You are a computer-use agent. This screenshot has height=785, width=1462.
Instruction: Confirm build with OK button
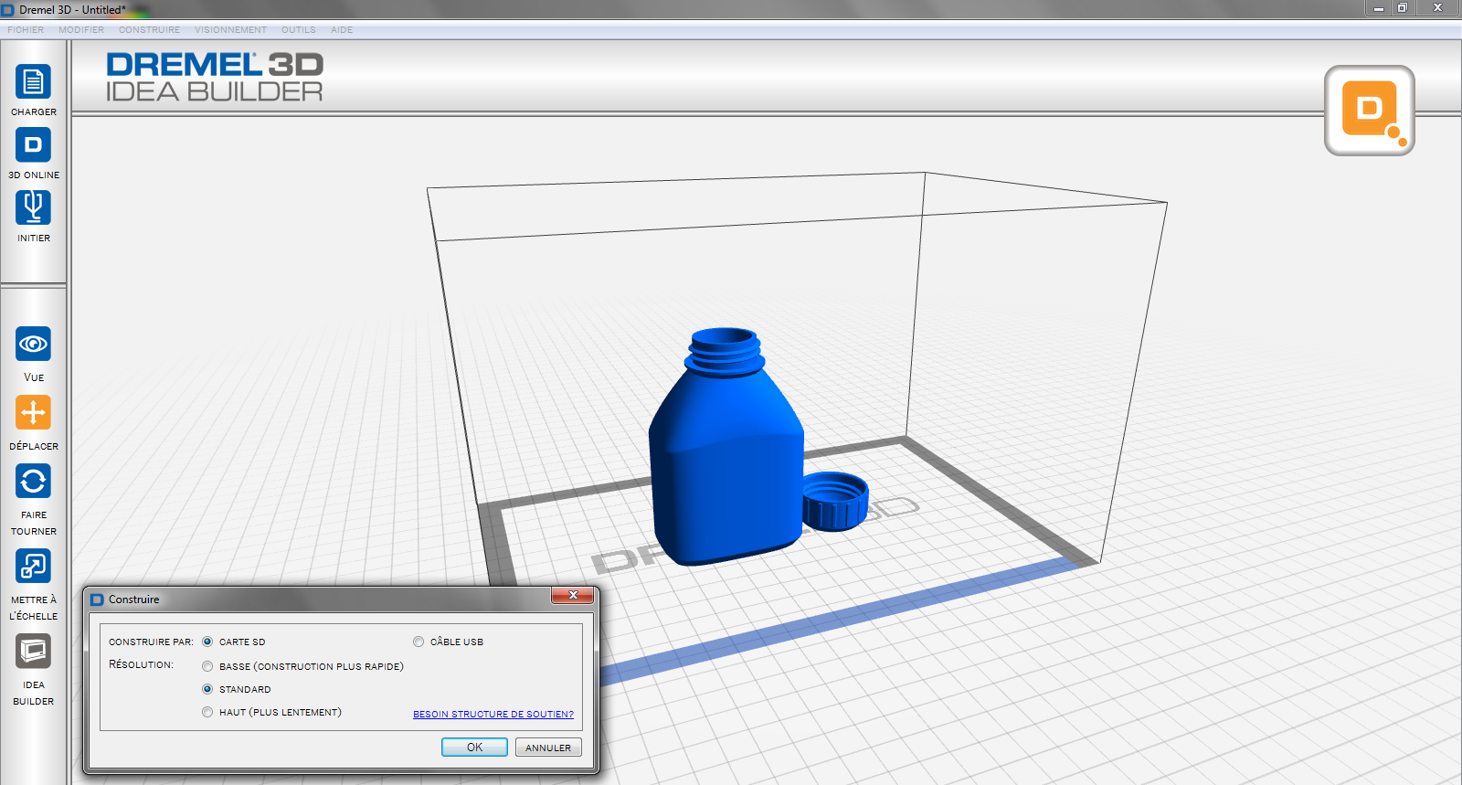pyautogui.click(x=474, y=748)
